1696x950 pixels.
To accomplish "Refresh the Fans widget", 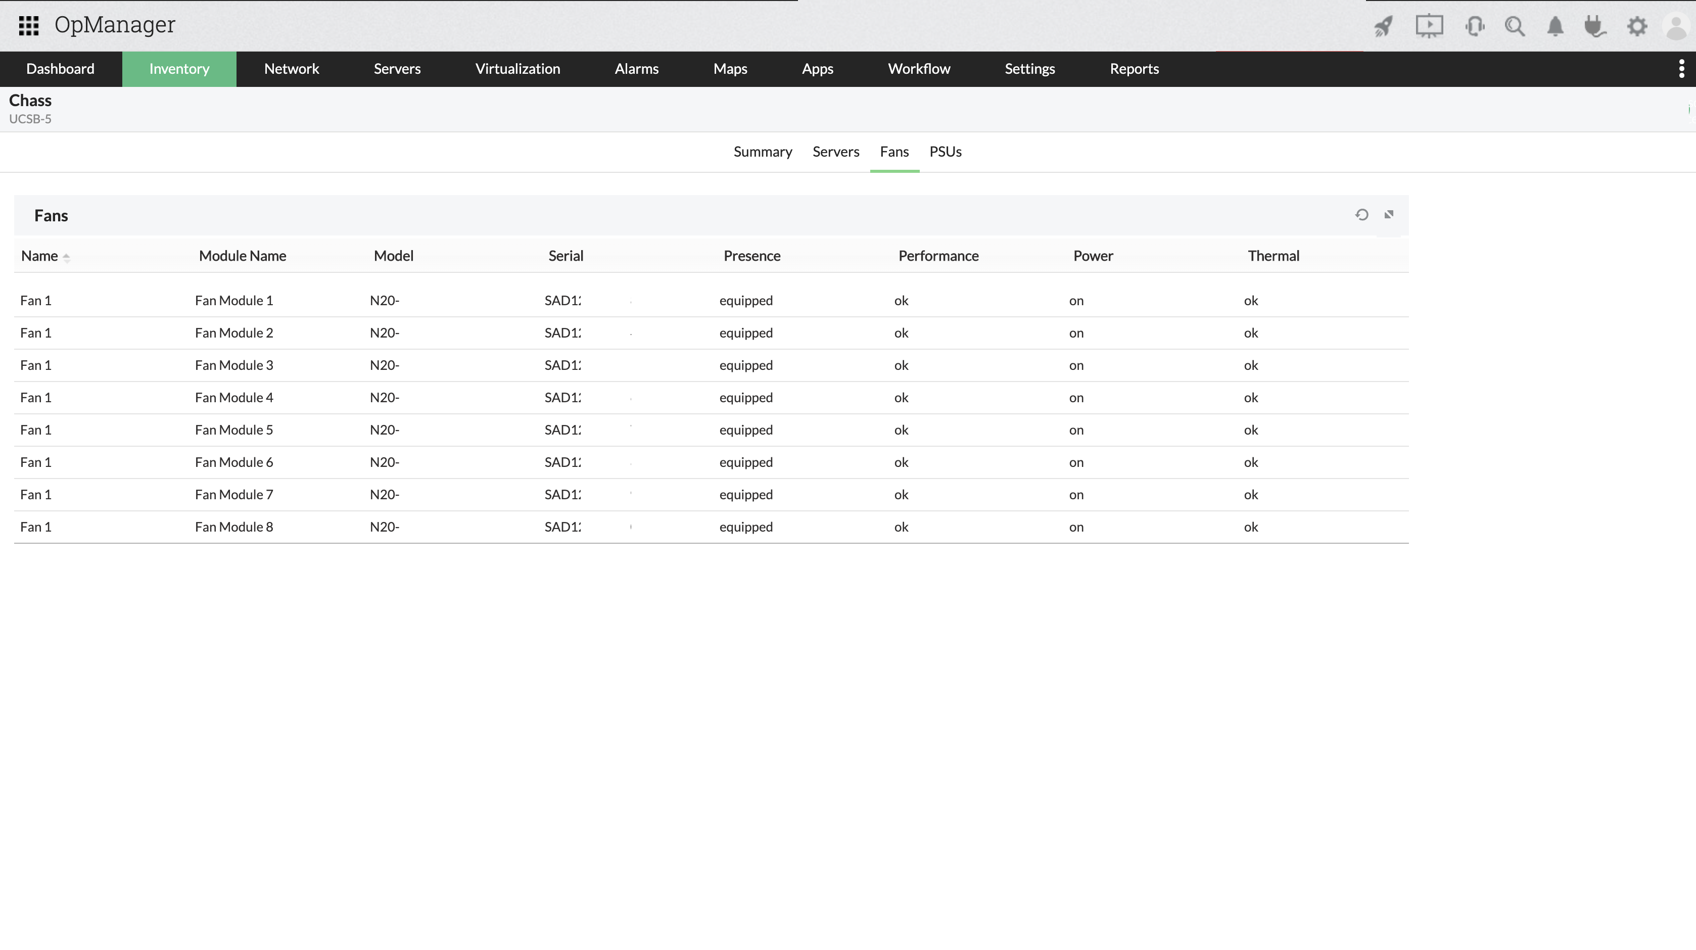I will pos(1362,215).
